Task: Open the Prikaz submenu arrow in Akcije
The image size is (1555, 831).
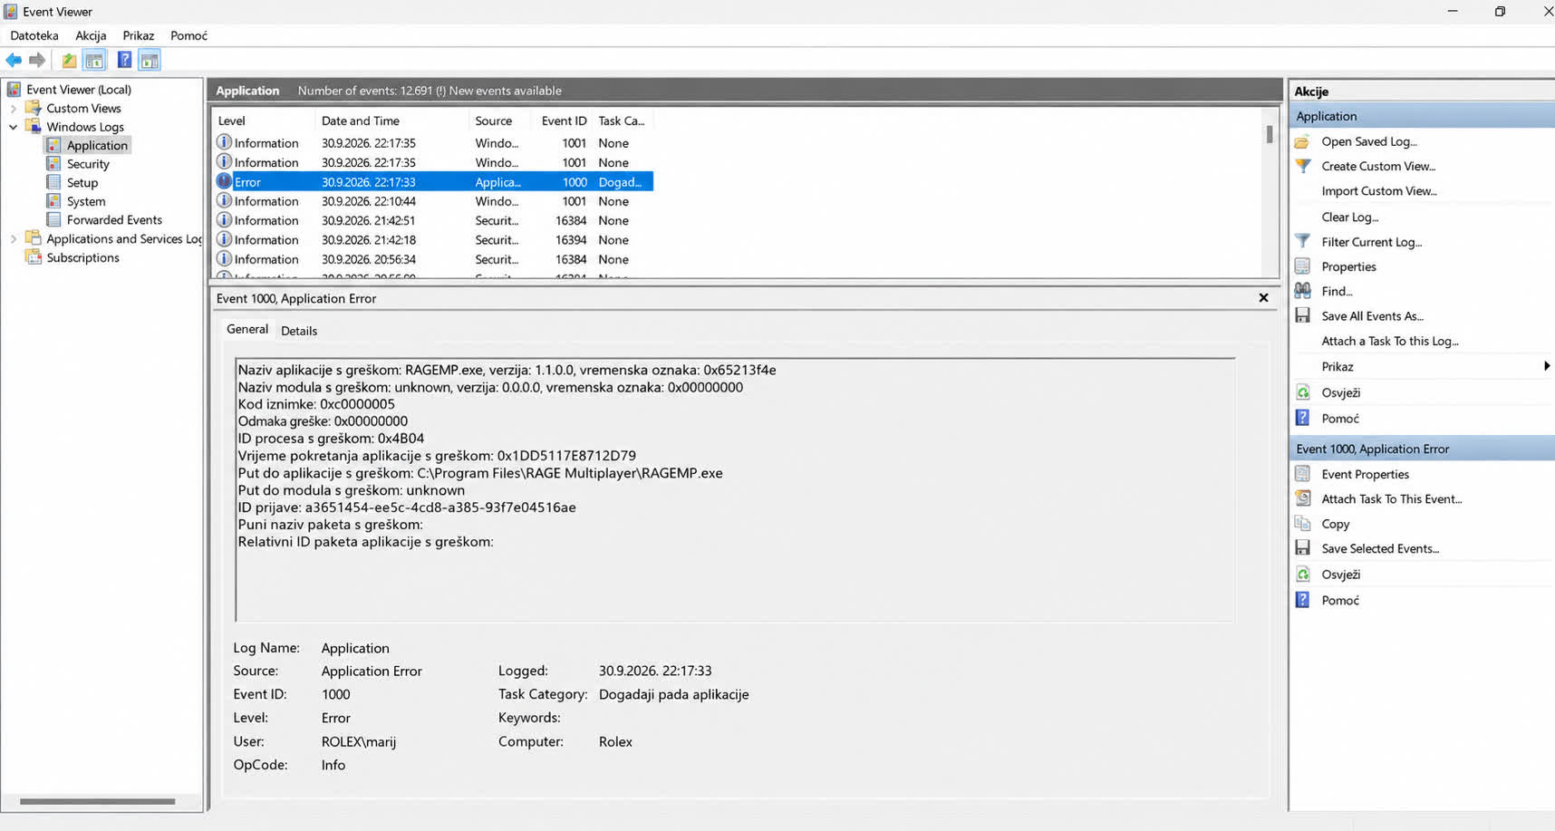Action: [1546, 366]
